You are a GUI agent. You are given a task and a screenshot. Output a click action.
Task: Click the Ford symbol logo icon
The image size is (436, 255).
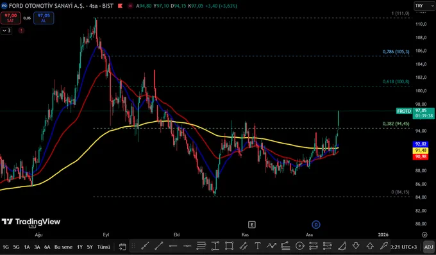pyautogui.click(x=4, y=6)
